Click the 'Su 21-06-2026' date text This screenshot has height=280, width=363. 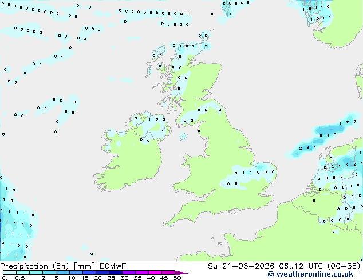coord(241,266)
